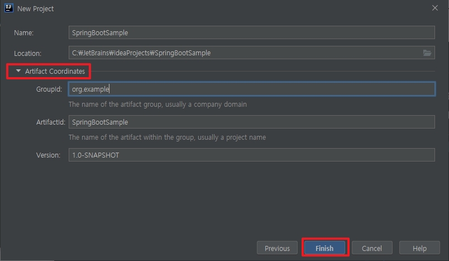Click Finish to create the project
This screenshot has width=449, height=261.
point(324,248)
